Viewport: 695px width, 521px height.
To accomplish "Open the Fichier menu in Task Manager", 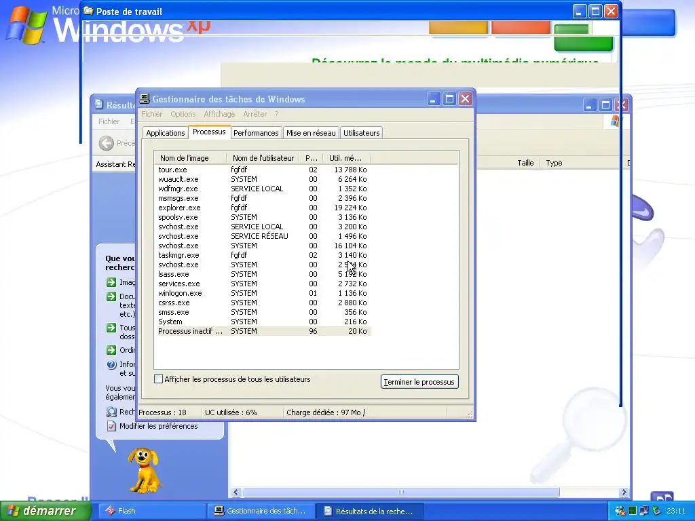I will pos(151,114).
